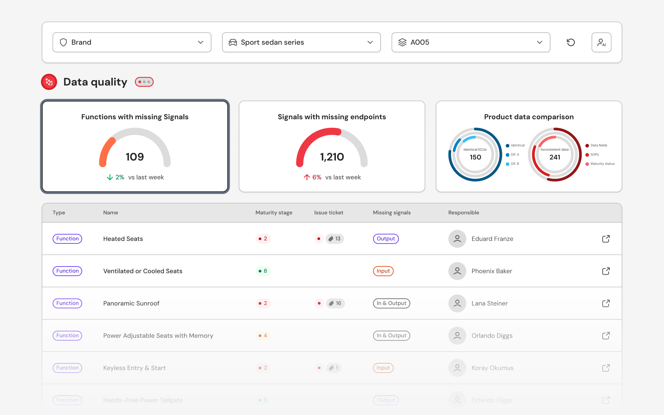Click Eduard Franze avatar icon

point(457,239)
